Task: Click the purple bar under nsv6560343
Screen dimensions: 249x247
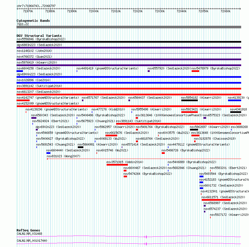Action: [x=34, y=118]
